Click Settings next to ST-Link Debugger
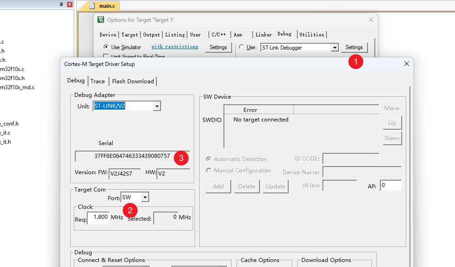Viewport: 455px width, 267px height. point(354,47)
